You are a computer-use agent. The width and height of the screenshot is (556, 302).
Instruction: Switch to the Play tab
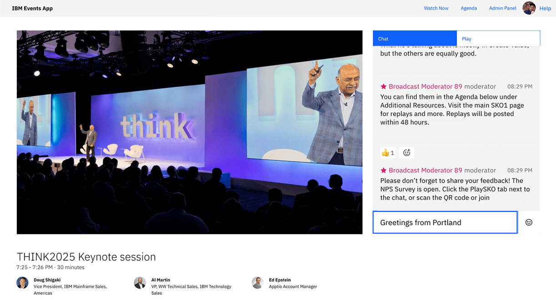pos(498,39)
